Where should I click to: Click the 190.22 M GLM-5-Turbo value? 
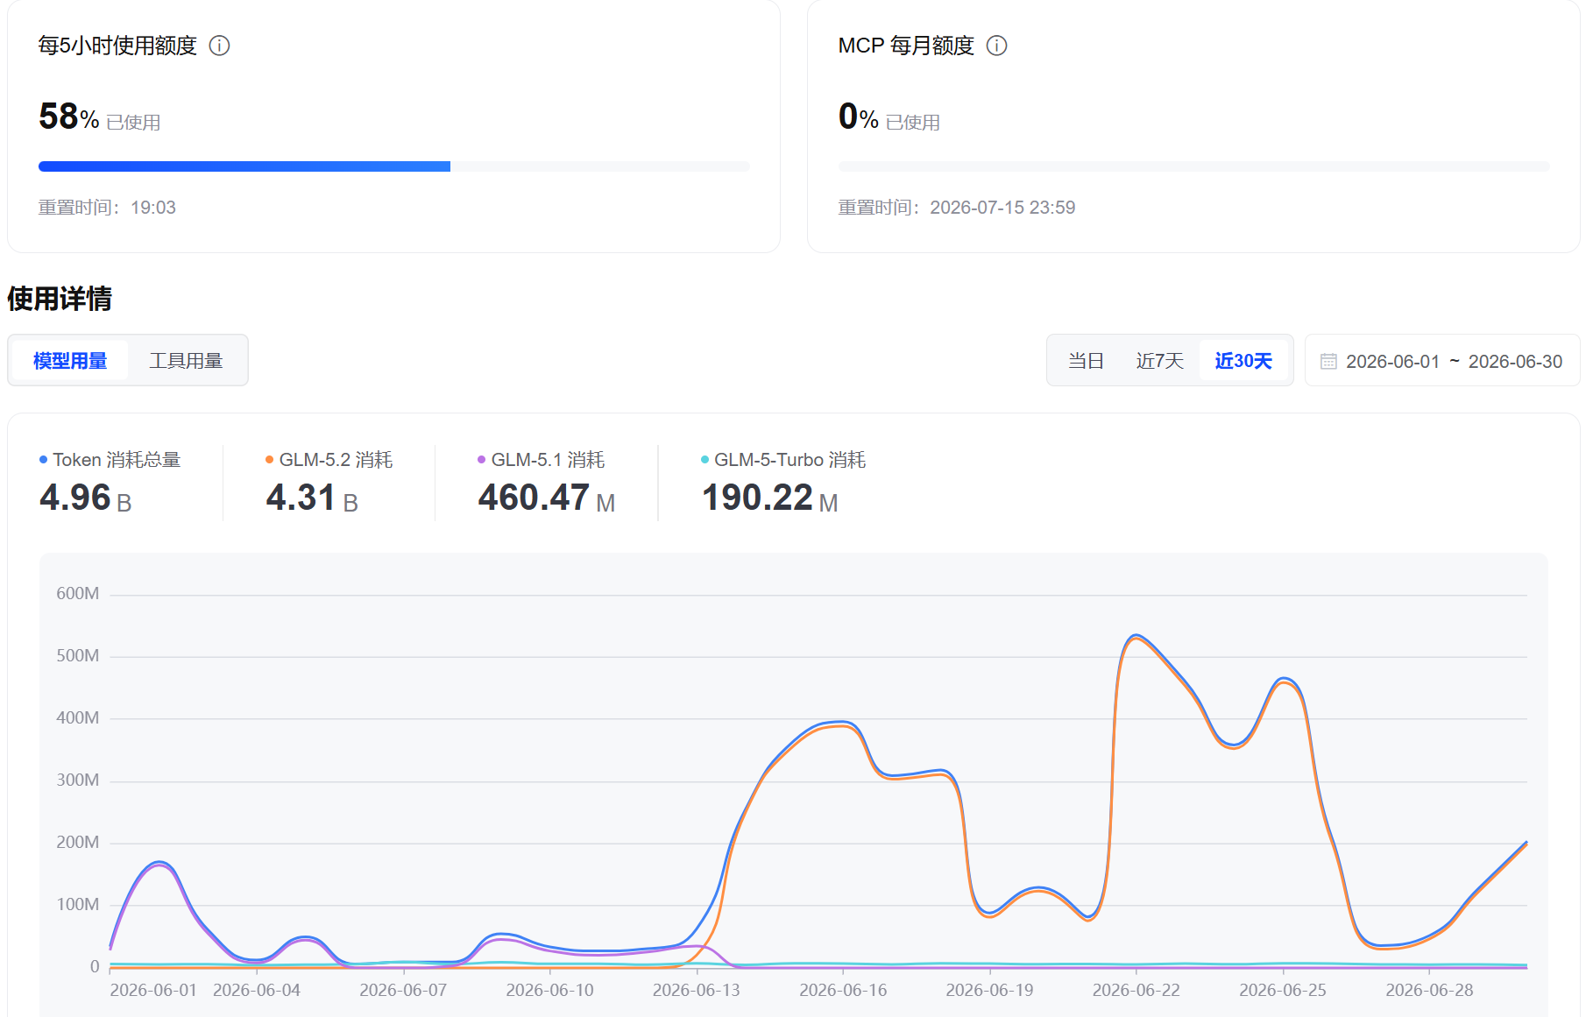pyautogui.click(x=770, y=498)
